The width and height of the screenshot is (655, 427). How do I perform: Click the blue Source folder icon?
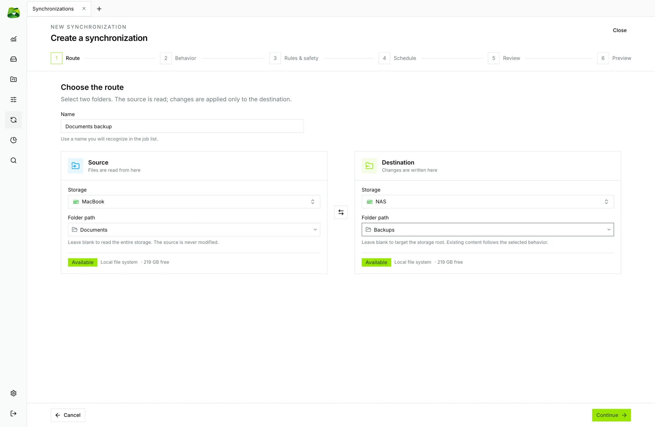(x=75, y=166)
